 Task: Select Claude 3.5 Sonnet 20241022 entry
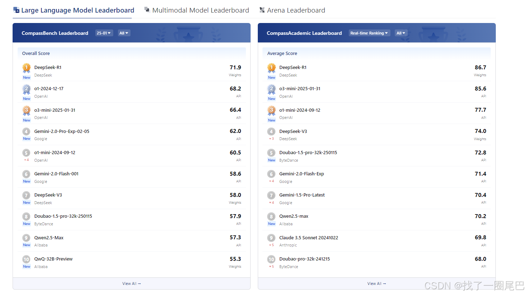pyautogui.click(x=309, y=238)
